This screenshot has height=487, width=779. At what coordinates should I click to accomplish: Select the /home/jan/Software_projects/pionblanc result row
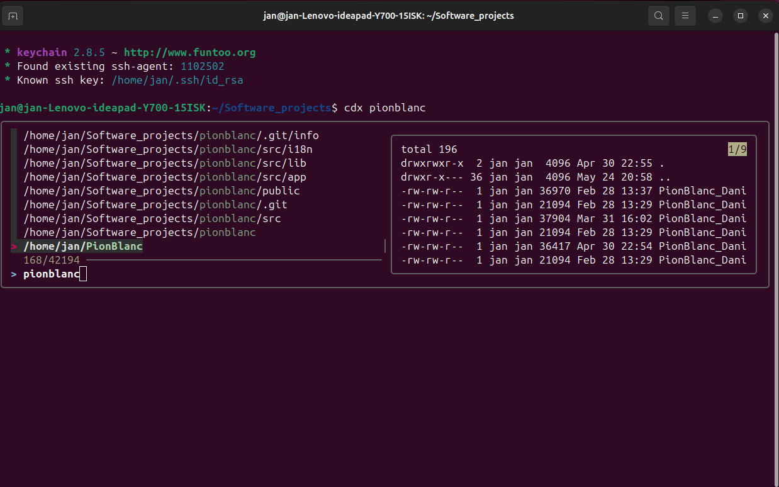pos(140,232)
